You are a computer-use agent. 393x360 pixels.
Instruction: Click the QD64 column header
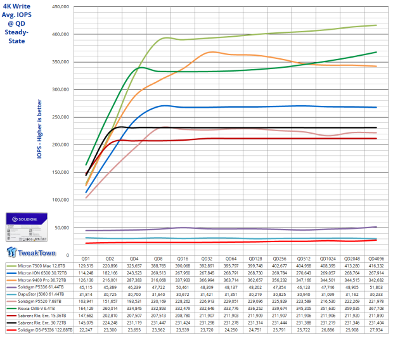click(x=231, y=259)
